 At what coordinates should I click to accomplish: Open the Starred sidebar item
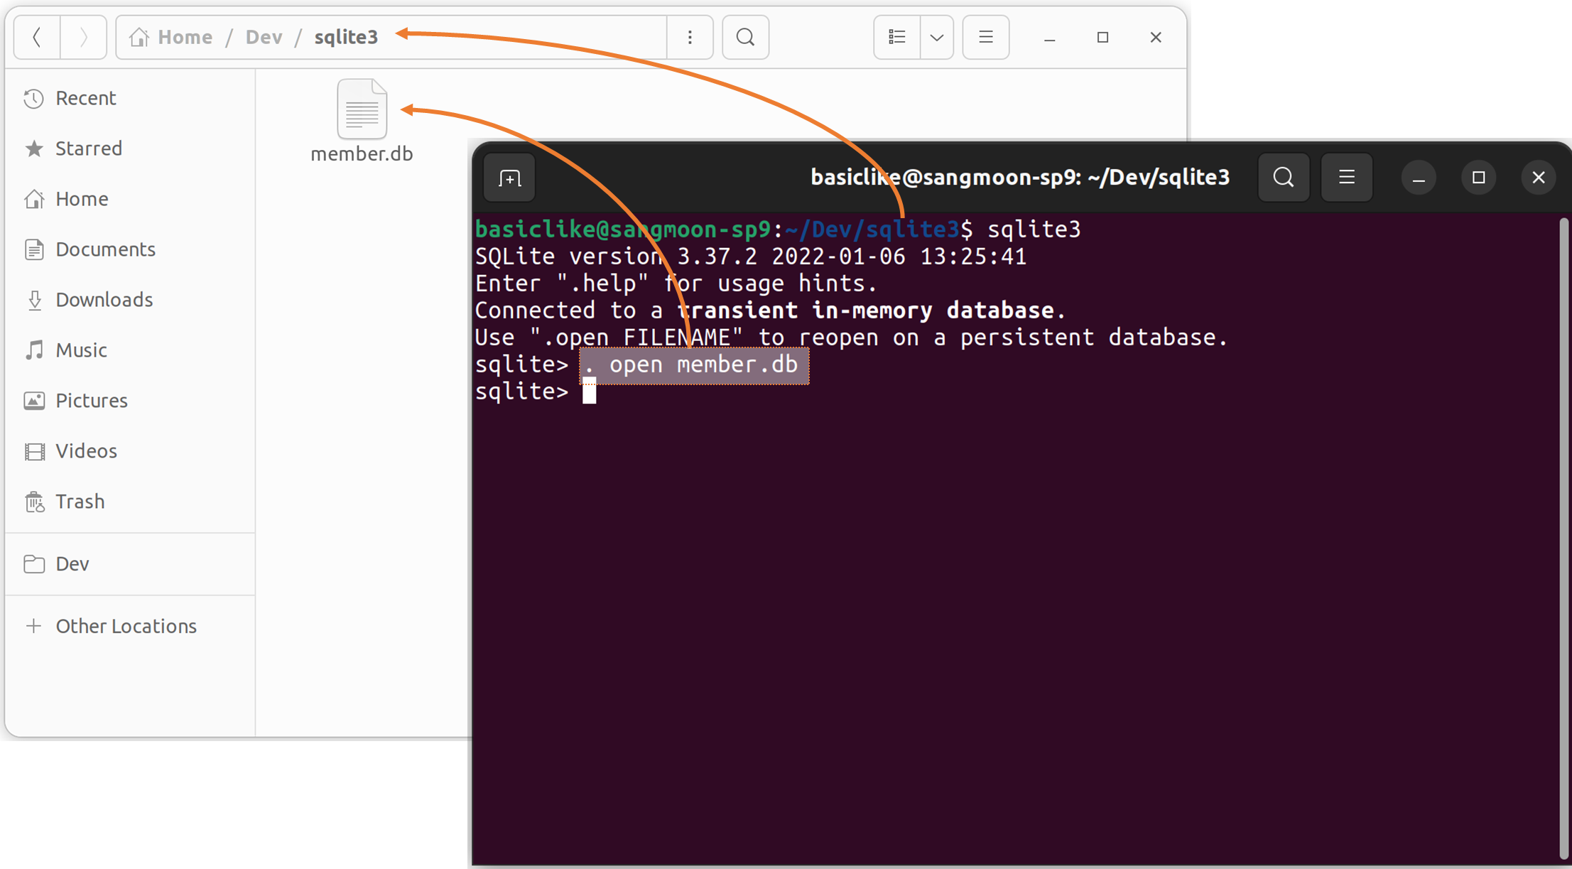(88, 149)
